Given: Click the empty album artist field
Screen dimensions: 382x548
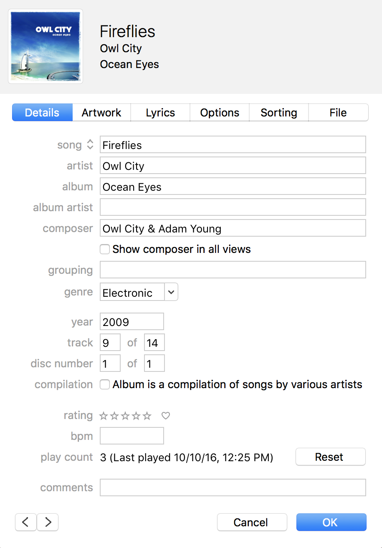Looking at the screenshot, I should [233, 207].
